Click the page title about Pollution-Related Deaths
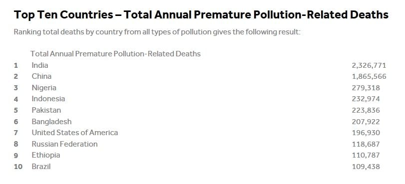The height and width of the screenshot is (184, 405). pyautogui.click(x=201, y=14)
